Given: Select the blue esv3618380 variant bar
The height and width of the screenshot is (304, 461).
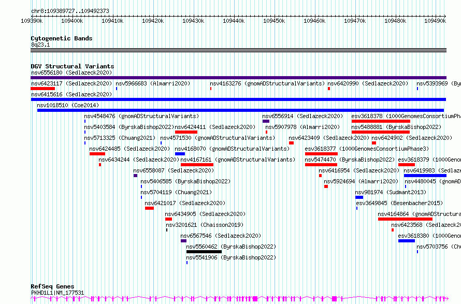Looking at the screenshot, I should pyautogui.click(x=407, y=241).
